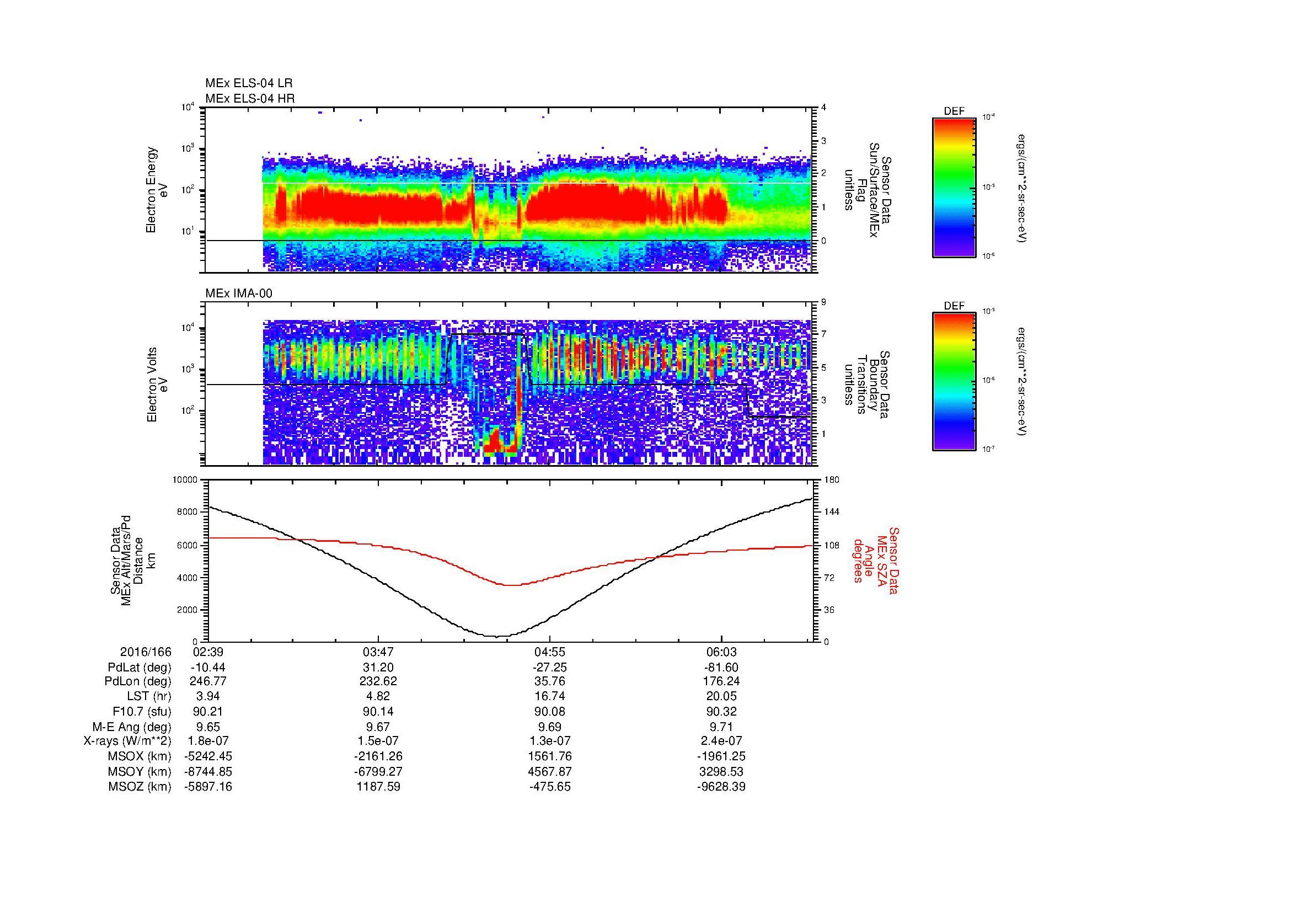Click the M-E Ang value 9.65
1290x912 pixels.
point(208,727)
